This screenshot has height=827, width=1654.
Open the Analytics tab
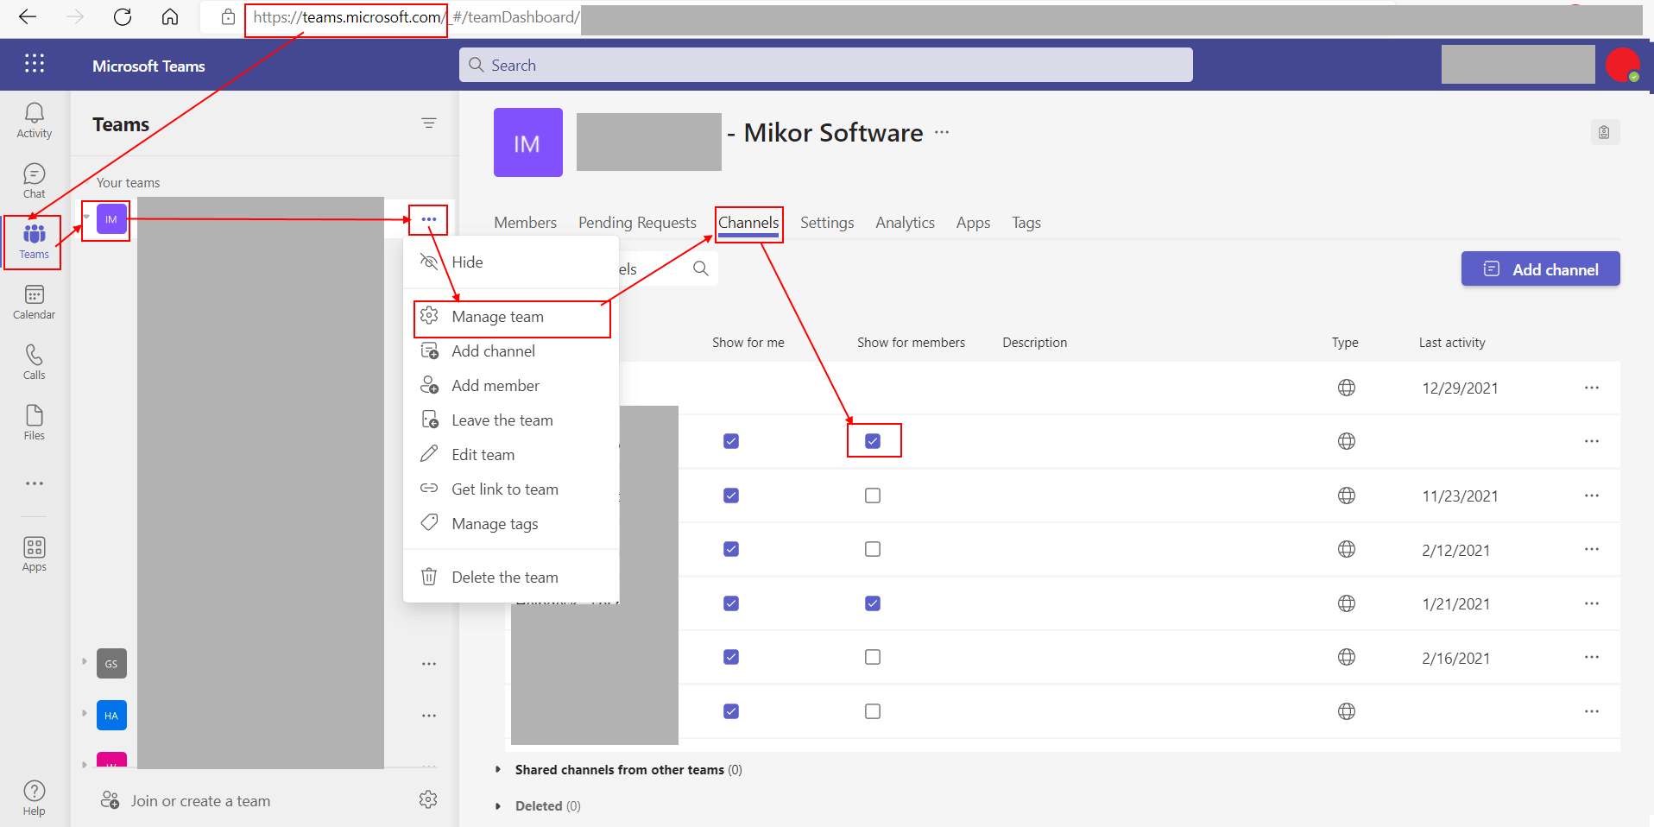coord(905,223)
